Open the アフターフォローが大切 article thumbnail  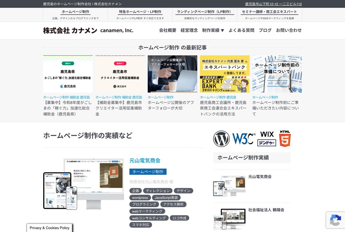tap(172, 74)
